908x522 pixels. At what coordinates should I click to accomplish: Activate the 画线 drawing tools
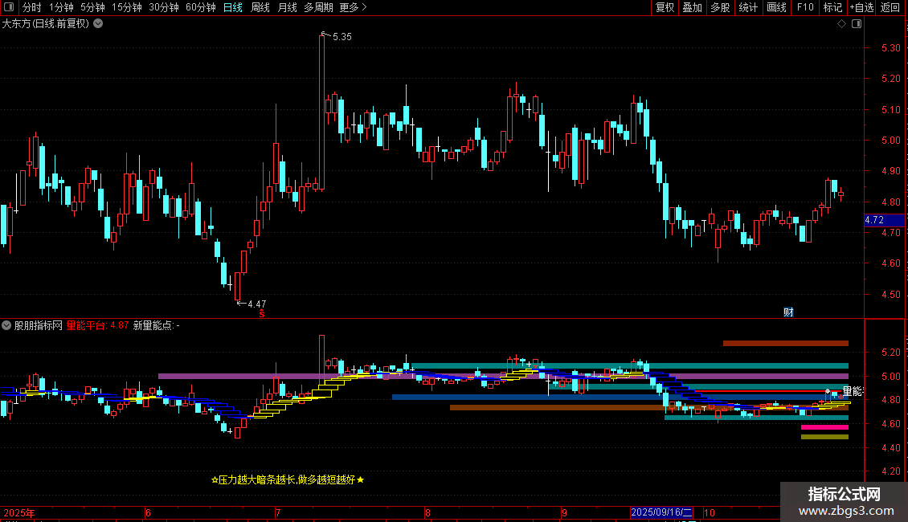click(x=776, y=7)
